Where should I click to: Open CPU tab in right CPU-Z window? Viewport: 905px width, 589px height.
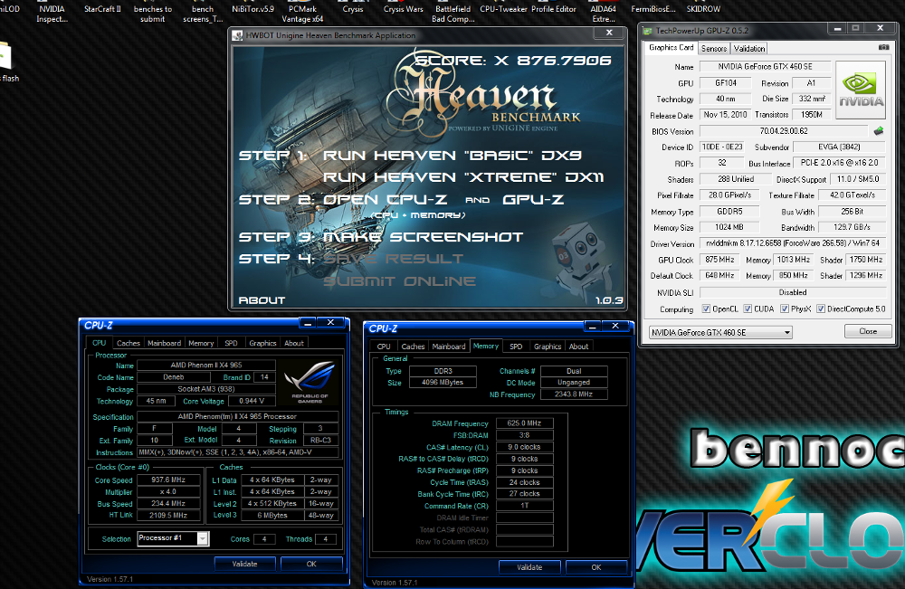pyautogui.click(x=384, y=347)
